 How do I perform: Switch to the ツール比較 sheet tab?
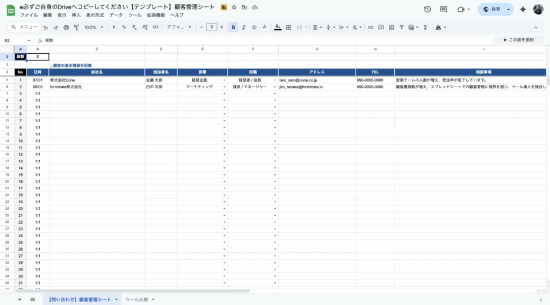[x=139, y=299]
